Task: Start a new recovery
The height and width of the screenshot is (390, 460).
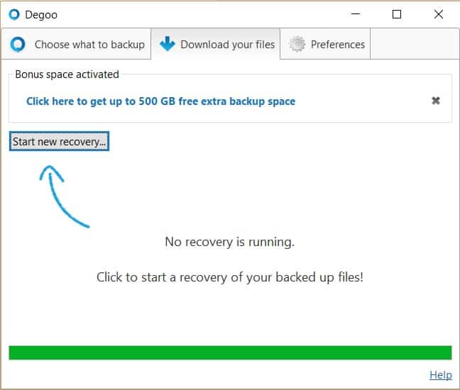Action: click(59, 141)
